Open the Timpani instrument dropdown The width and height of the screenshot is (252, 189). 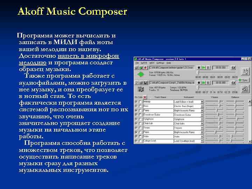pos(202,128)
